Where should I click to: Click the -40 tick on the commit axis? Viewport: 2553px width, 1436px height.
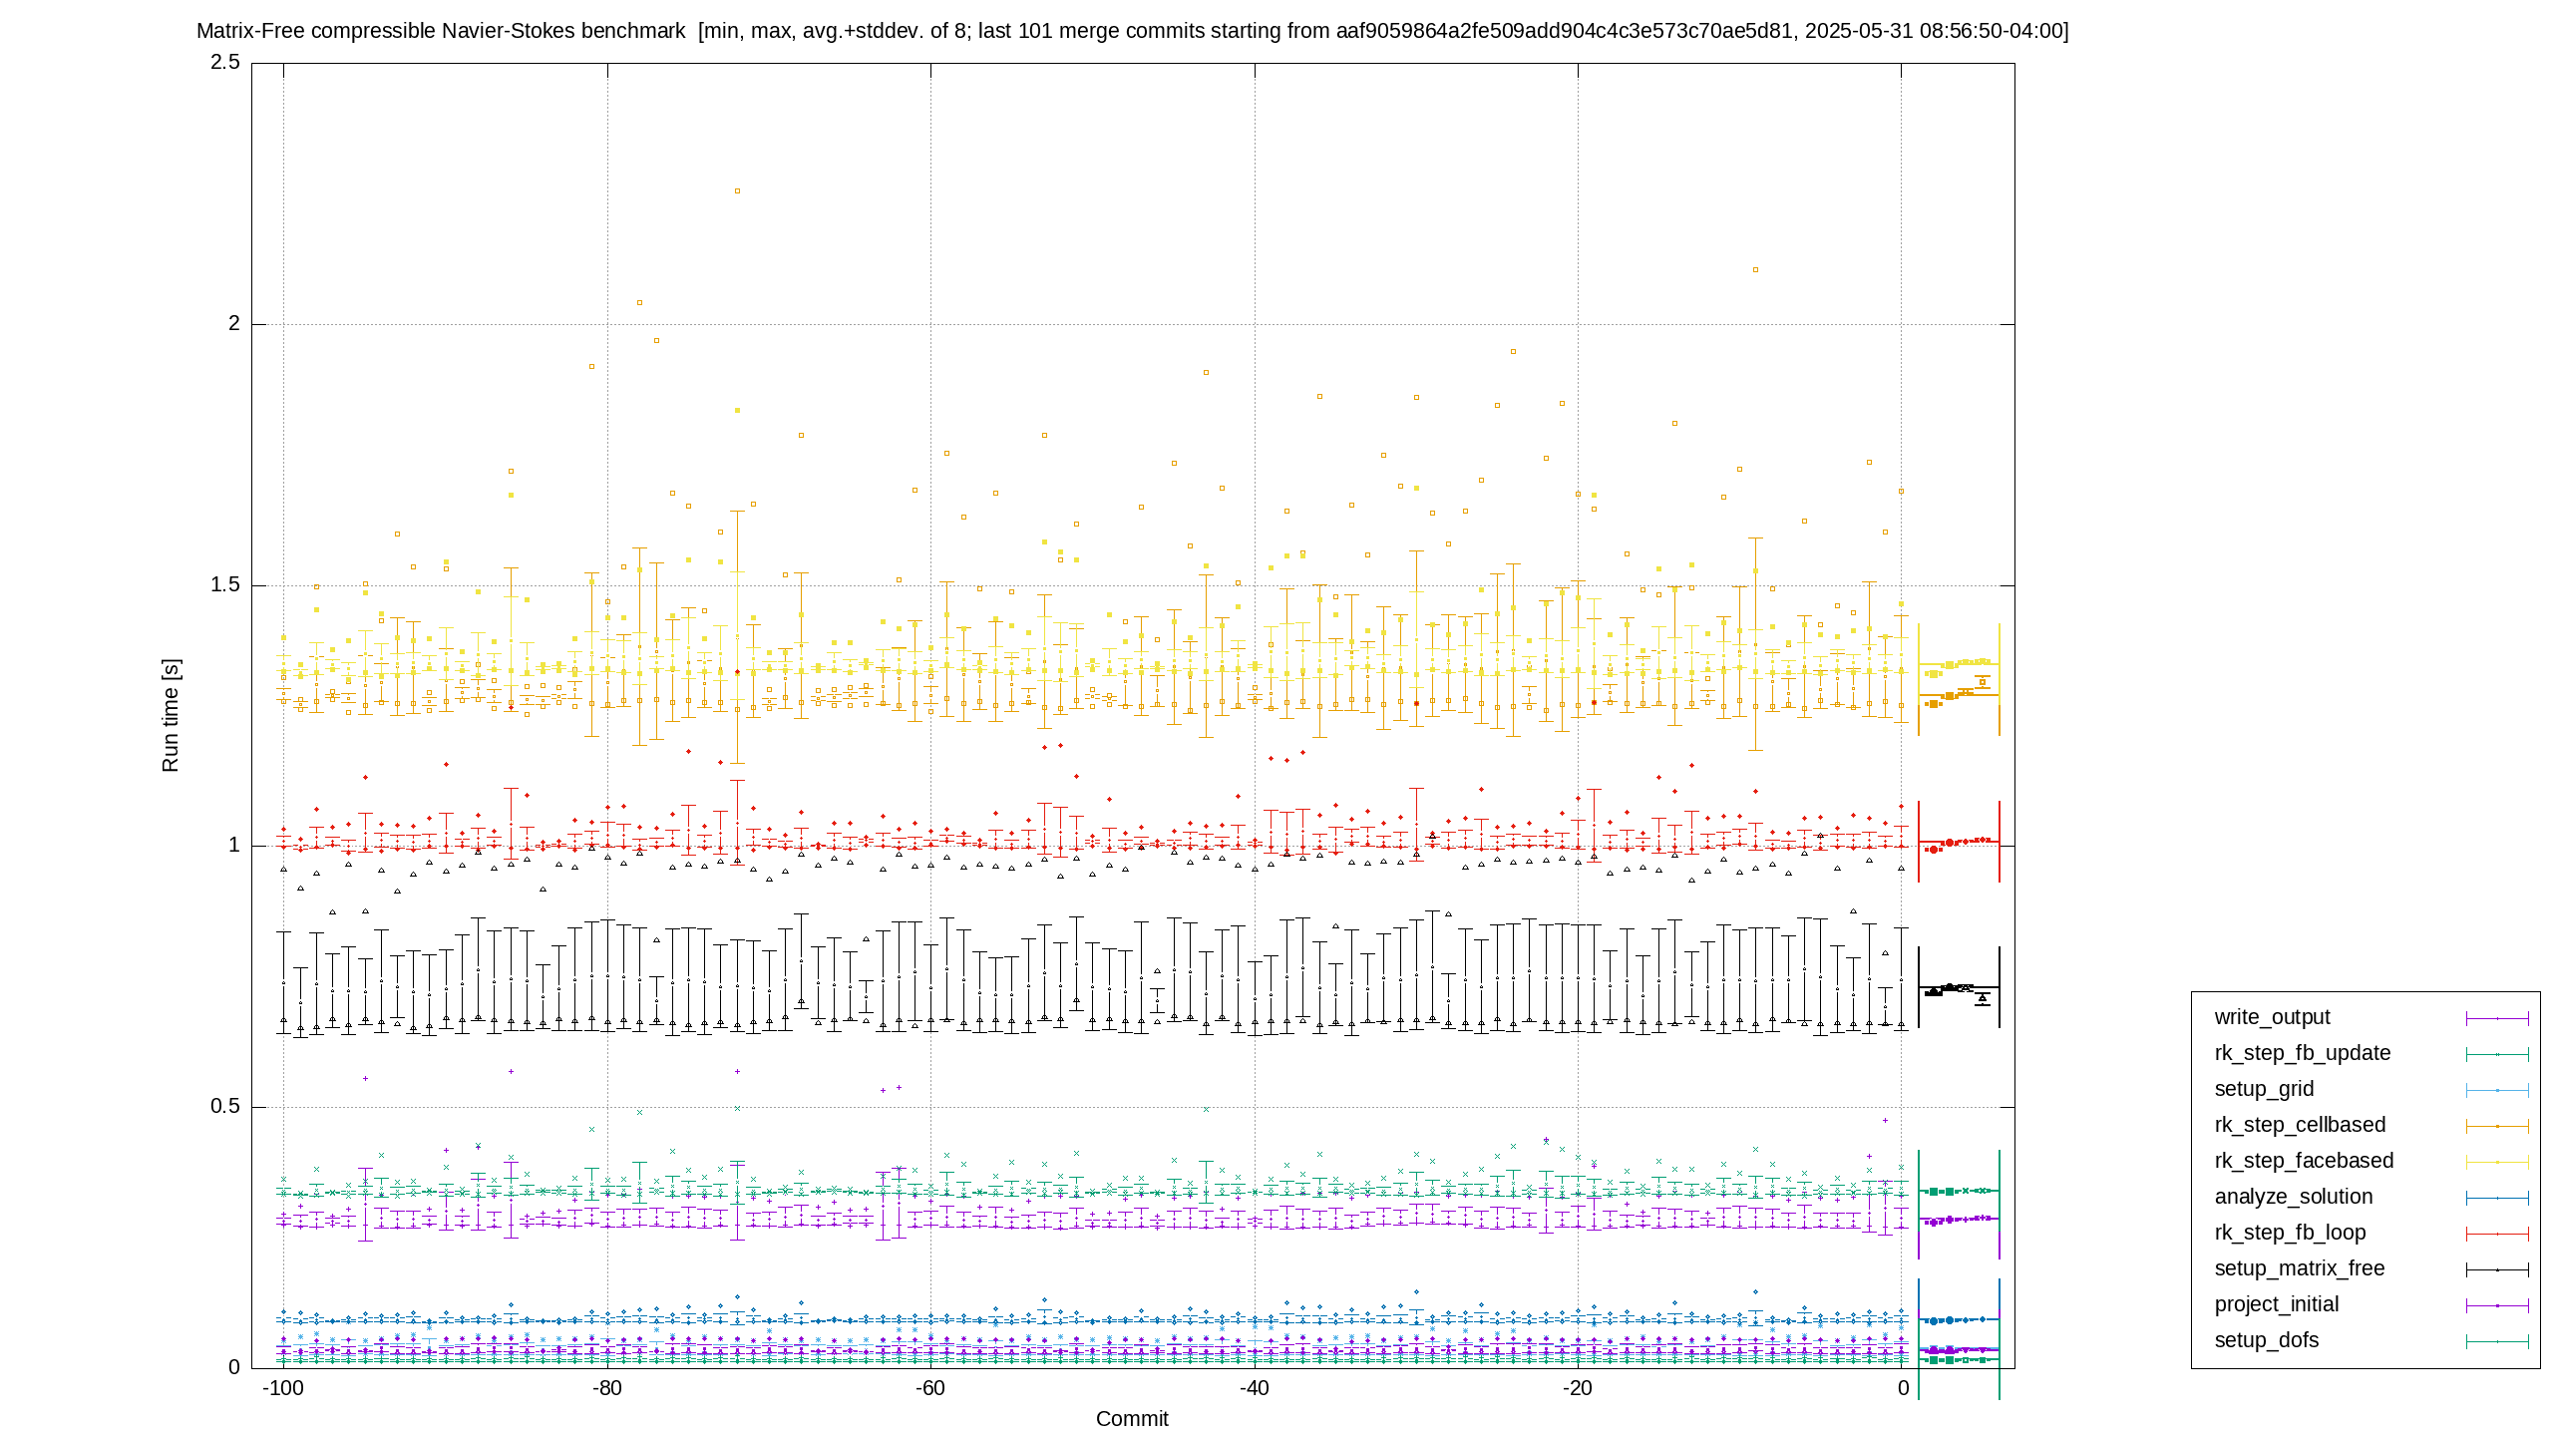coord(1254,1388)
